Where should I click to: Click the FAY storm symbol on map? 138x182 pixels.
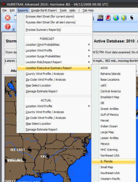48,157
